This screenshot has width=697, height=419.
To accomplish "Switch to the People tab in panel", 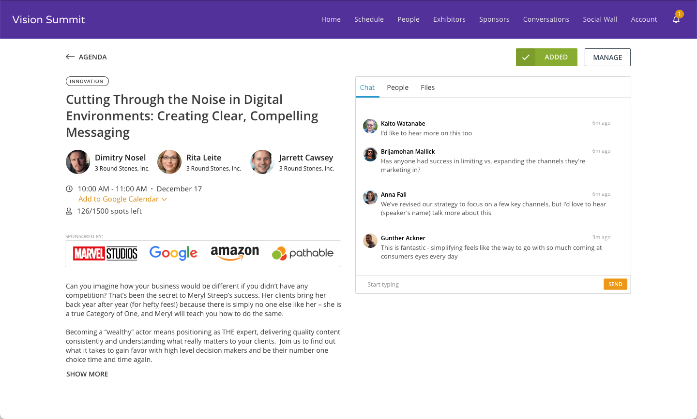I will tap(398, 87).
